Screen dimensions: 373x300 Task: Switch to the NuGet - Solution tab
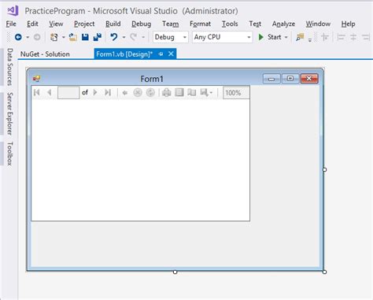click(x=45, y=54)
